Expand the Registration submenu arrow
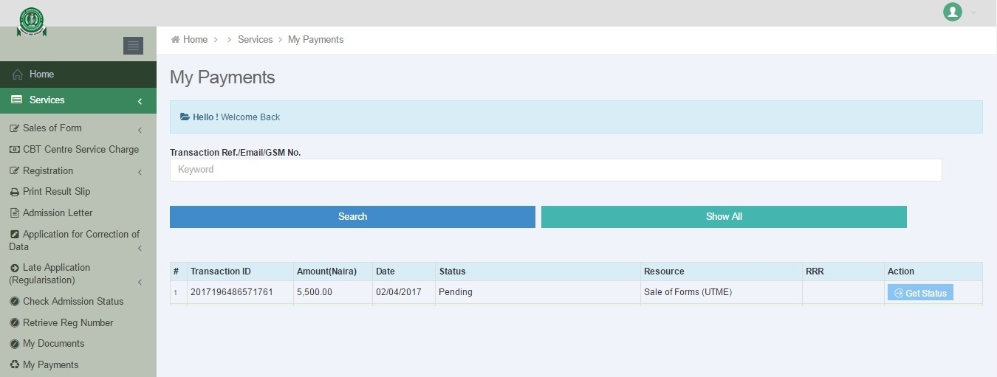This screenshot has height=377, width=997. click(x=140, y=173)
